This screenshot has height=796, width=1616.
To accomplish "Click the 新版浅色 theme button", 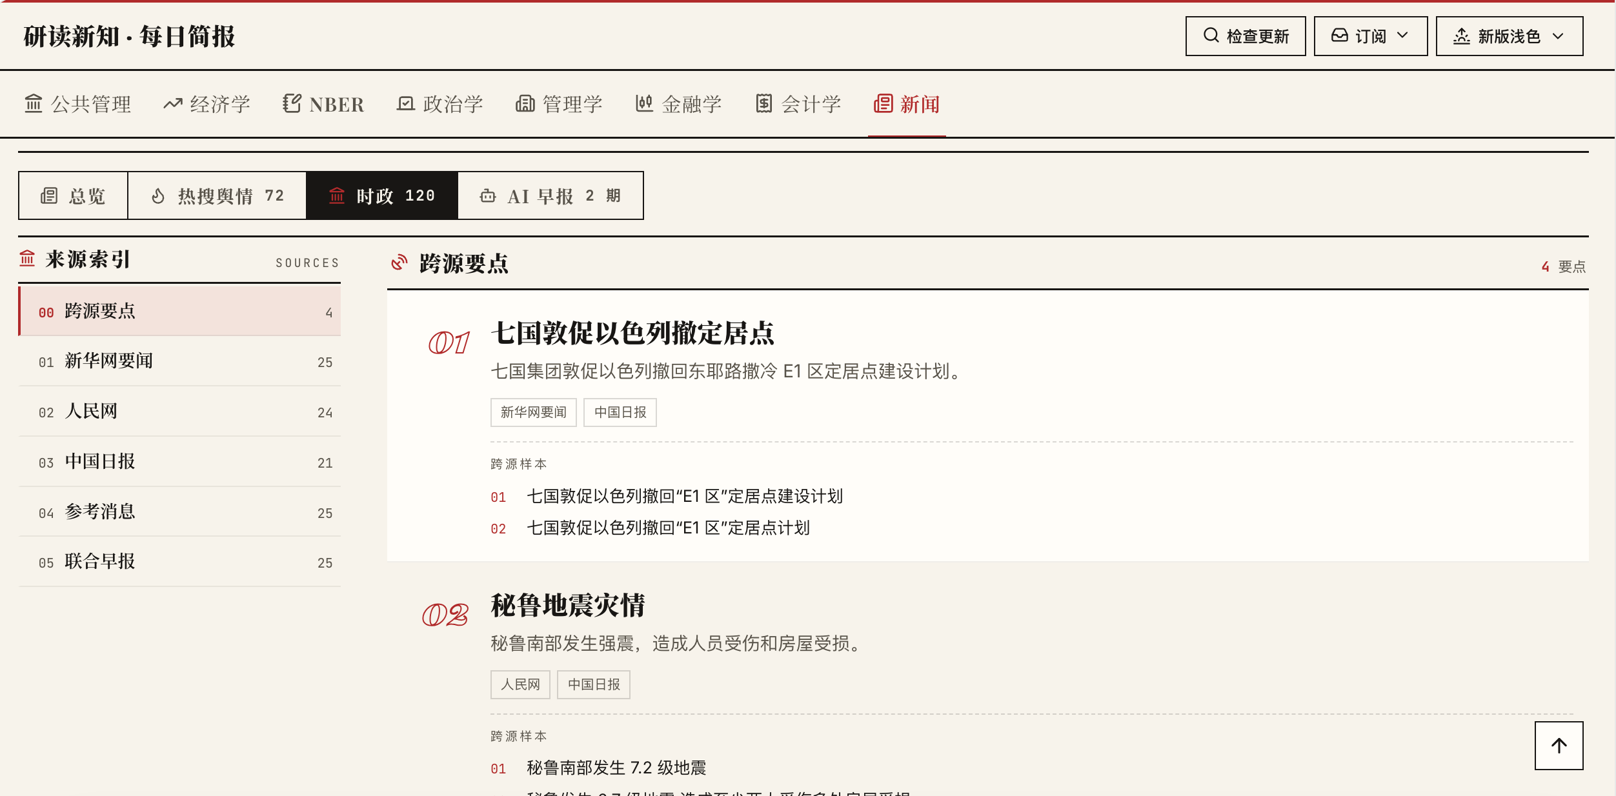I will pyautogui.click(x=1510, y=36).
